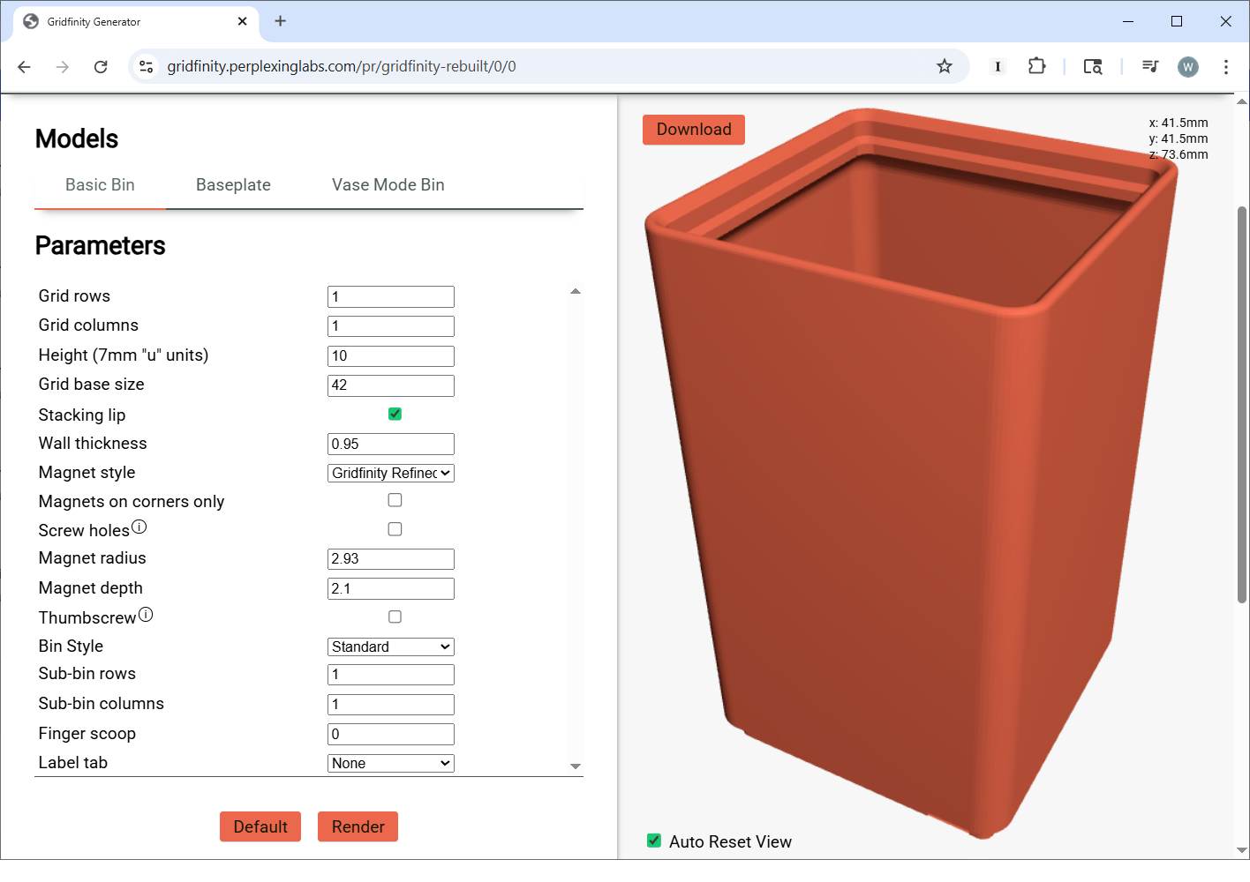
Task: Open site information icon in address bar
Action: tap(147, 66)
